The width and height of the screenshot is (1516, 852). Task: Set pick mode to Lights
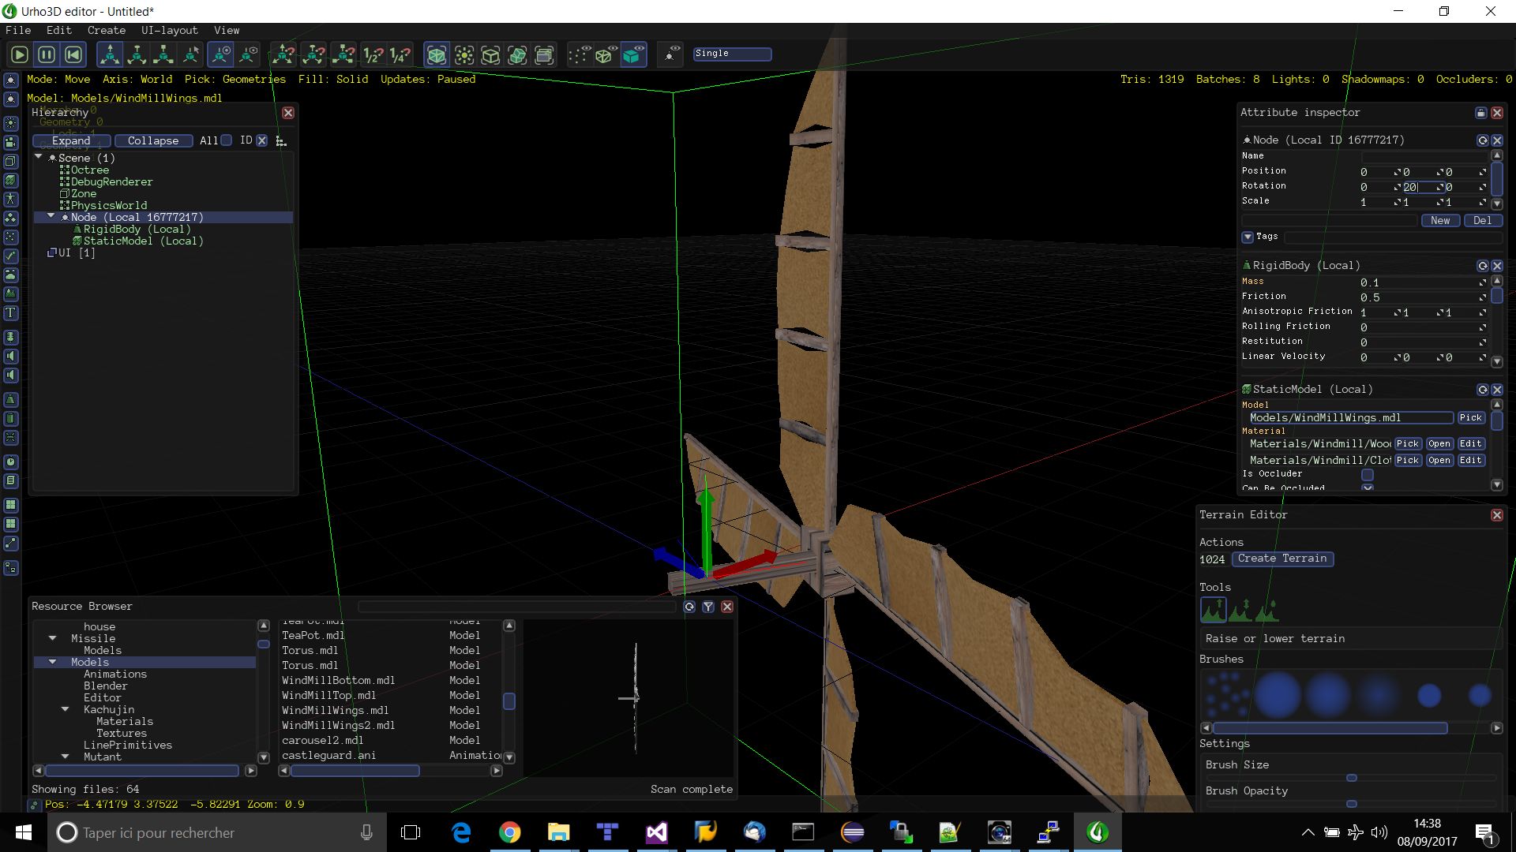pyautogui.click(x=464, y=54)
